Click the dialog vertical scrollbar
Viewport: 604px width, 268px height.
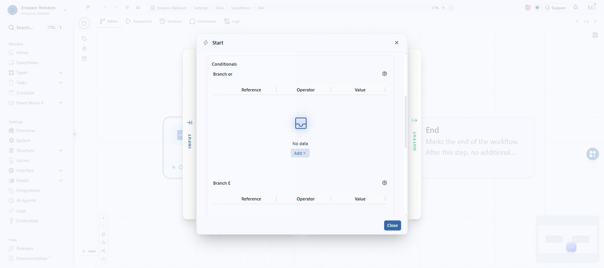tap(406, 122)
